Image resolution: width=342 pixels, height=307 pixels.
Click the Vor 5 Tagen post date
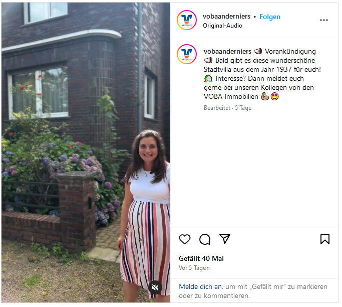[194, 268]
